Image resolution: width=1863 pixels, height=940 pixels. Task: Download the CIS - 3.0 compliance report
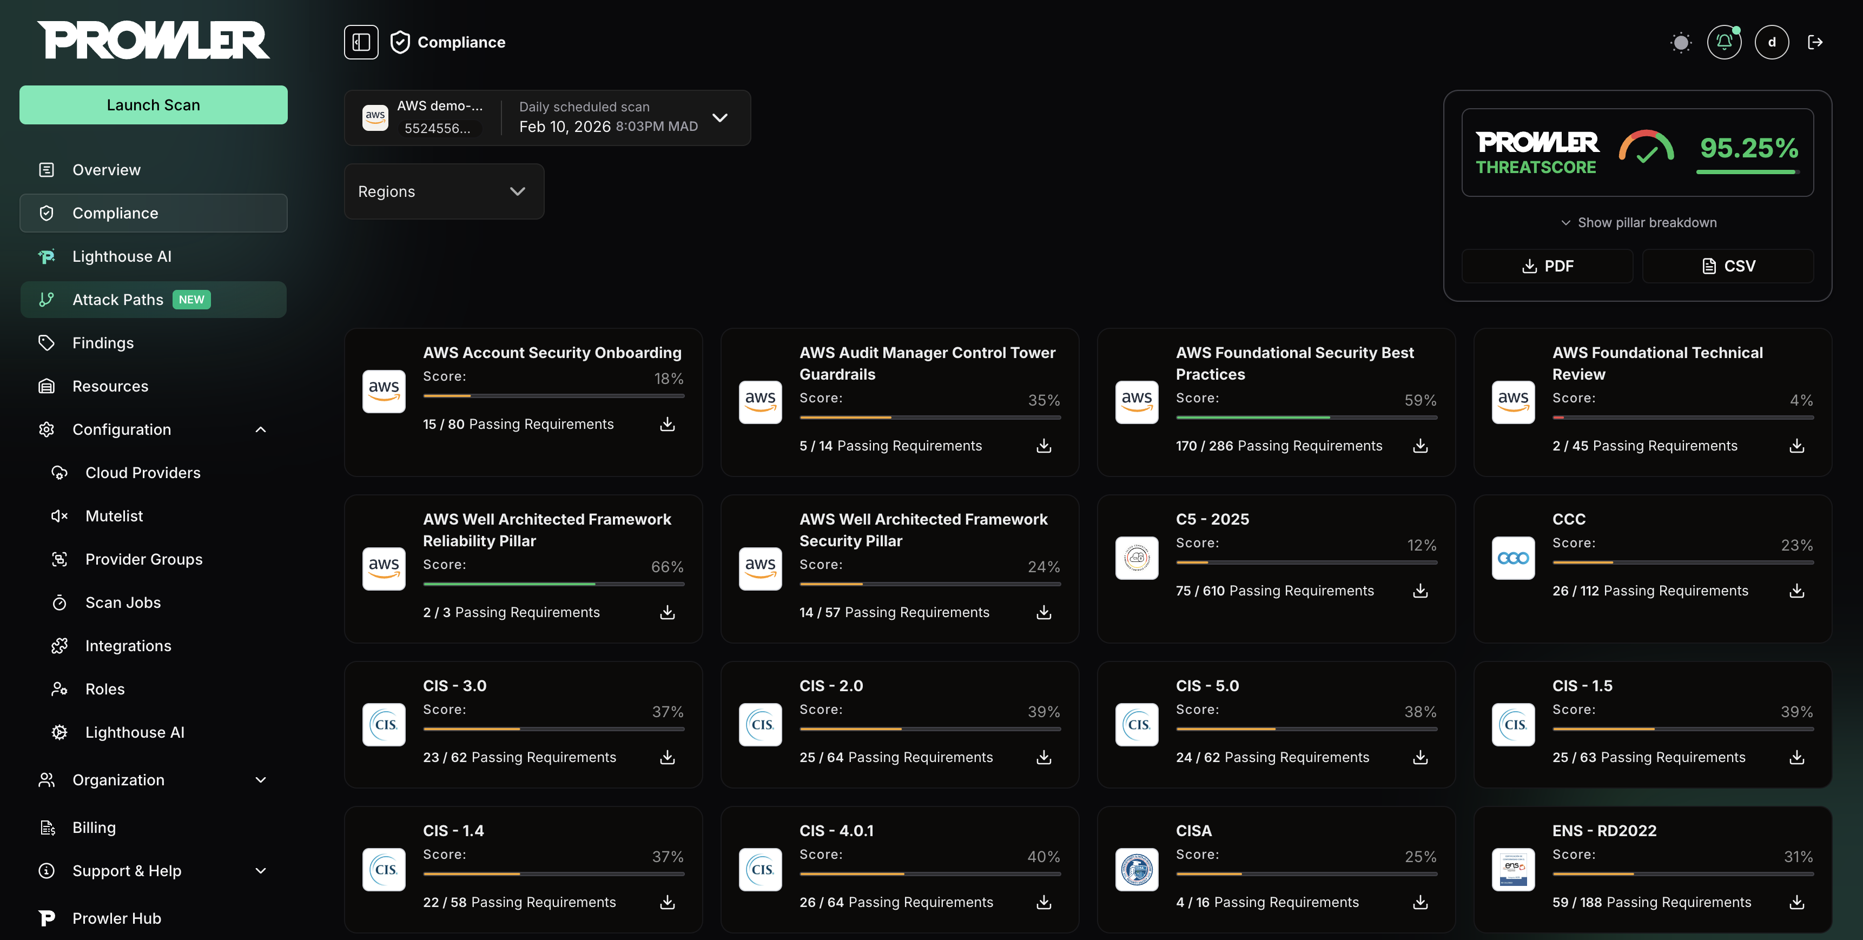666,757
